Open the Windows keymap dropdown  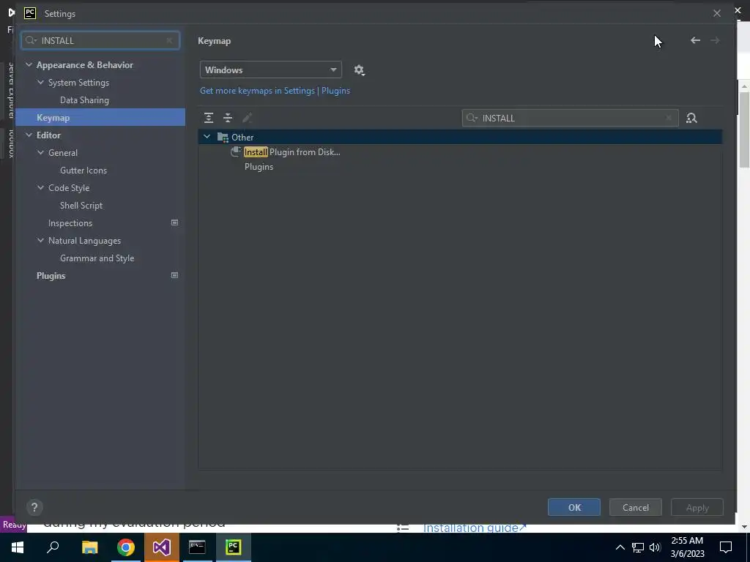point(271,70)
